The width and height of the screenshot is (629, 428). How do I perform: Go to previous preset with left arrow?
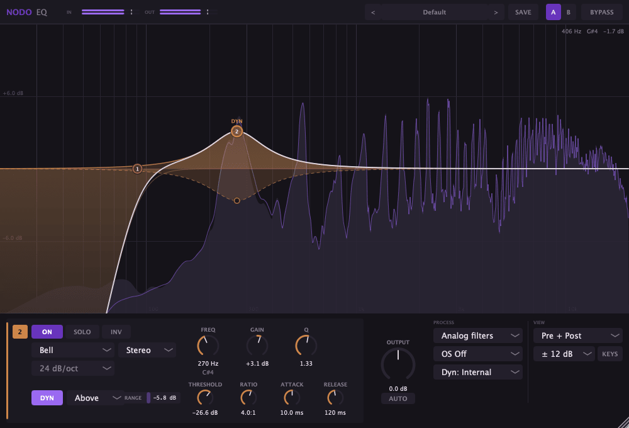(373, 12)
